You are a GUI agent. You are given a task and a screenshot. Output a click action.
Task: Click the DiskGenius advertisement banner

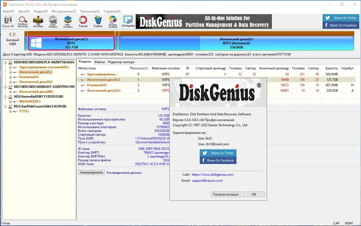(204, 21)
